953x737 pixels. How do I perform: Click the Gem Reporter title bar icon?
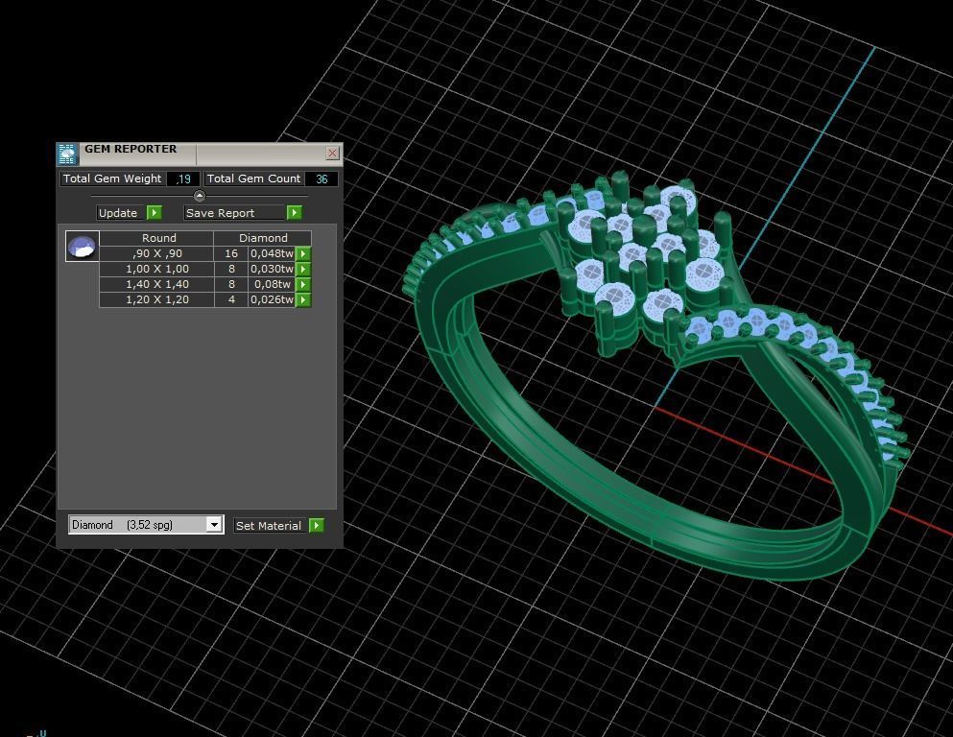click(x=67, y=154)
